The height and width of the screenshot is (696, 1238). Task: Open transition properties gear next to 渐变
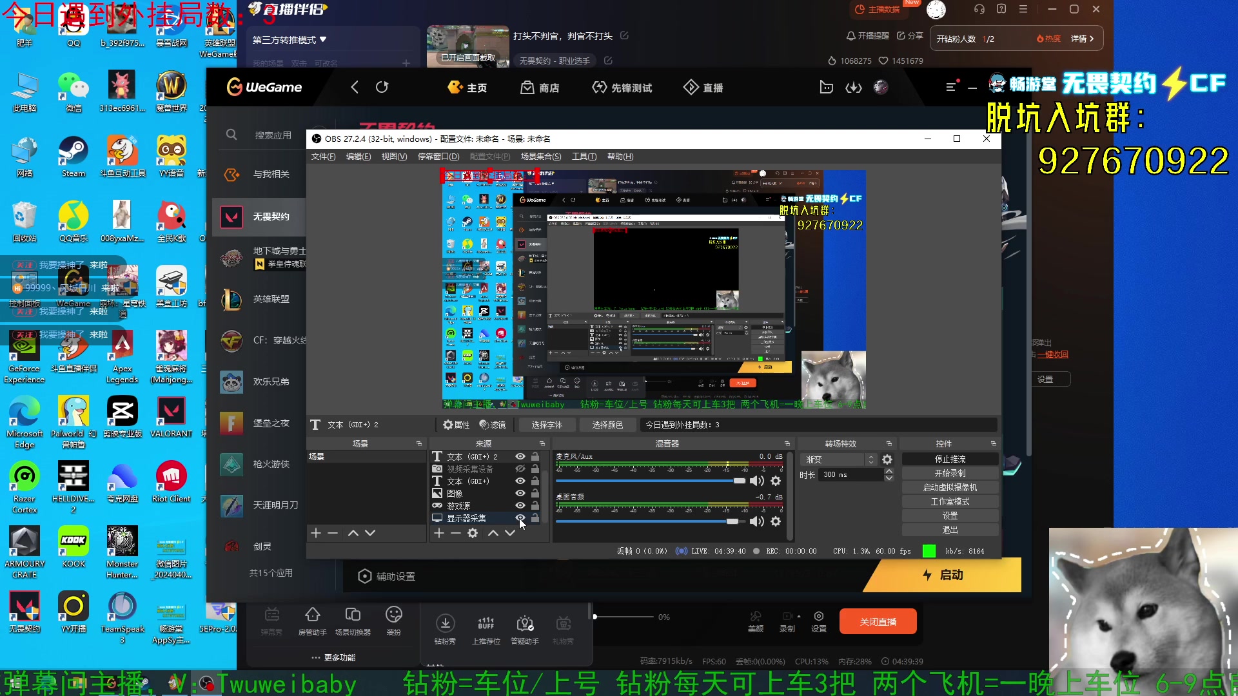[x=887, y=459]
